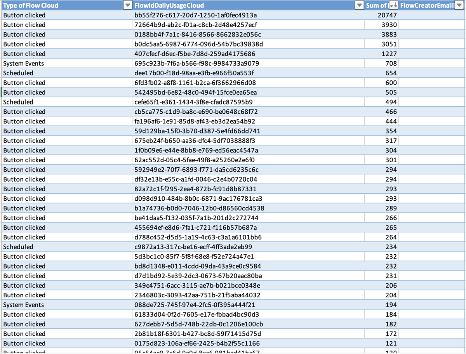Select the Type of Flow Cloud header cell
Image resolution: width=466 pixels, height=354 pixels.
tap(67, 5)
